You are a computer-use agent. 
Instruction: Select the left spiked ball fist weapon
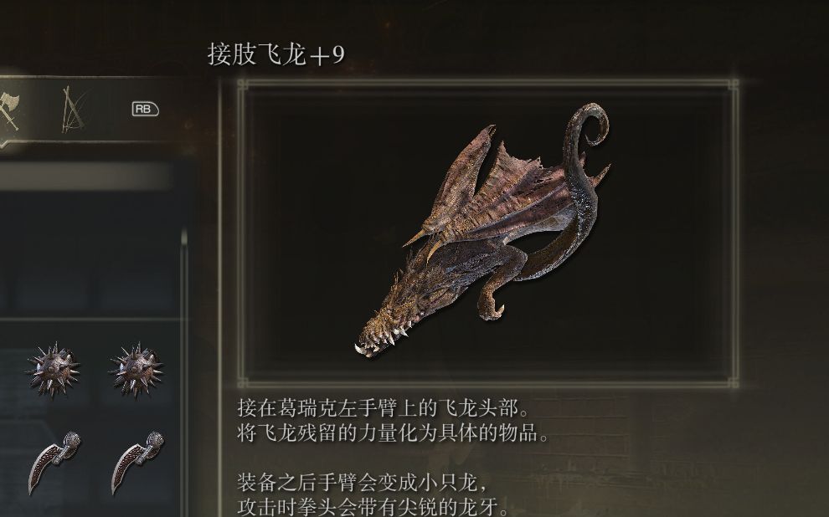[53, 370]
